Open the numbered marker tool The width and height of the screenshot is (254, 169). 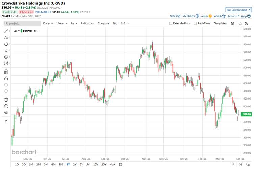[6, 57]
